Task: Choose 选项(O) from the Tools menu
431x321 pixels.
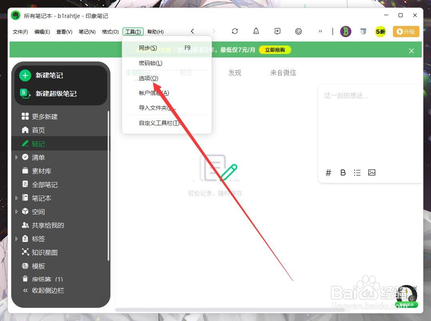Action: 167,78
